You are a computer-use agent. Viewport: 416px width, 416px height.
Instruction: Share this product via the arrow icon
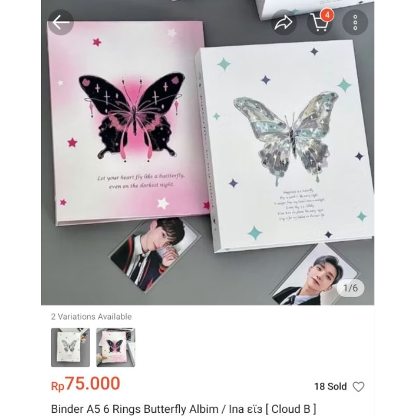pyautogui.click(x=283, y=22)
